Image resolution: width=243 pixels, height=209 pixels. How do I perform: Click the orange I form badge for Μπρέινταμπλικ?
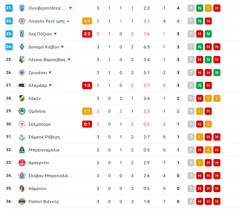[208, 150]
